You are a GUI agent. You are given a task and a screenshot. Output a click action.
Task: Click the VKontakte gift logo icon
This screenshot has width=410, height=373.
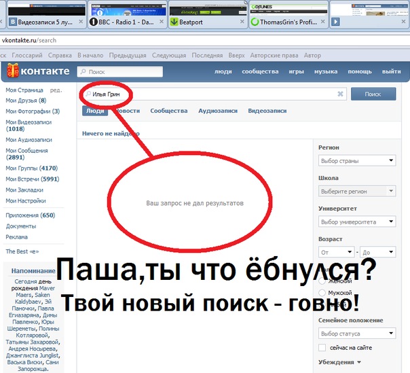point(12,71)
